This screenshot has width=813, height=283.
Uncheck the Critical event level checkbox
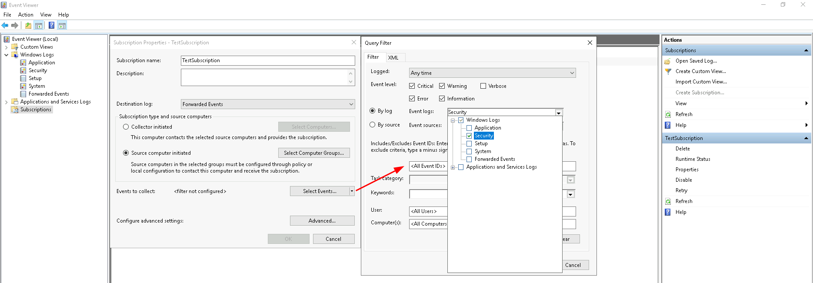click(x=412, y=86)
